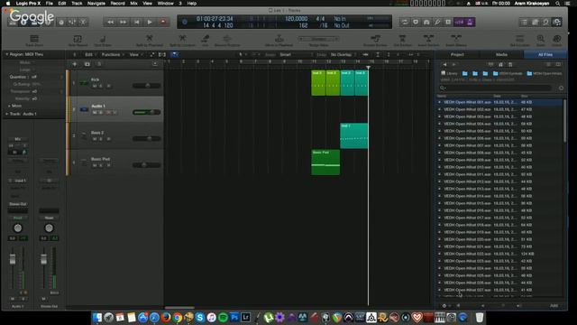Mute the Basic Pad track
577x325 pixels.
point(95,165)
